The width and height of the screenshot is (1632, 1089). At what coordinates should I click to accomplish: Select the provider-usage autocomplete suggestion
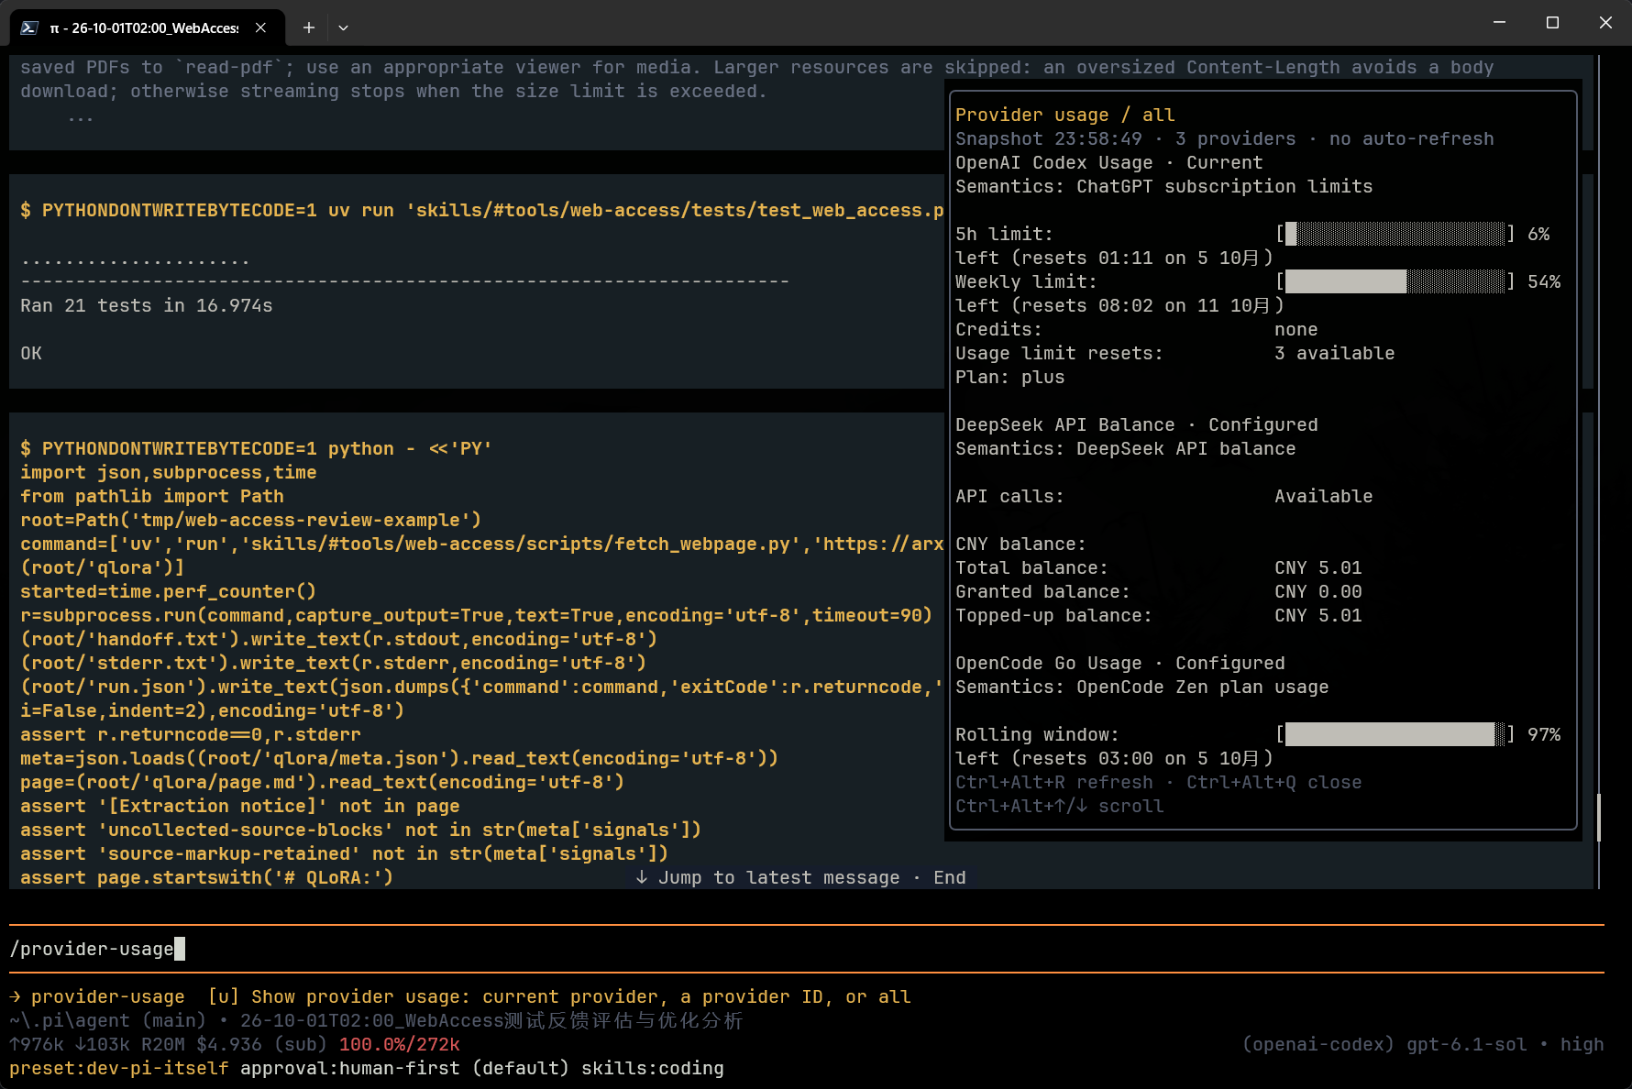pos(460,996)
